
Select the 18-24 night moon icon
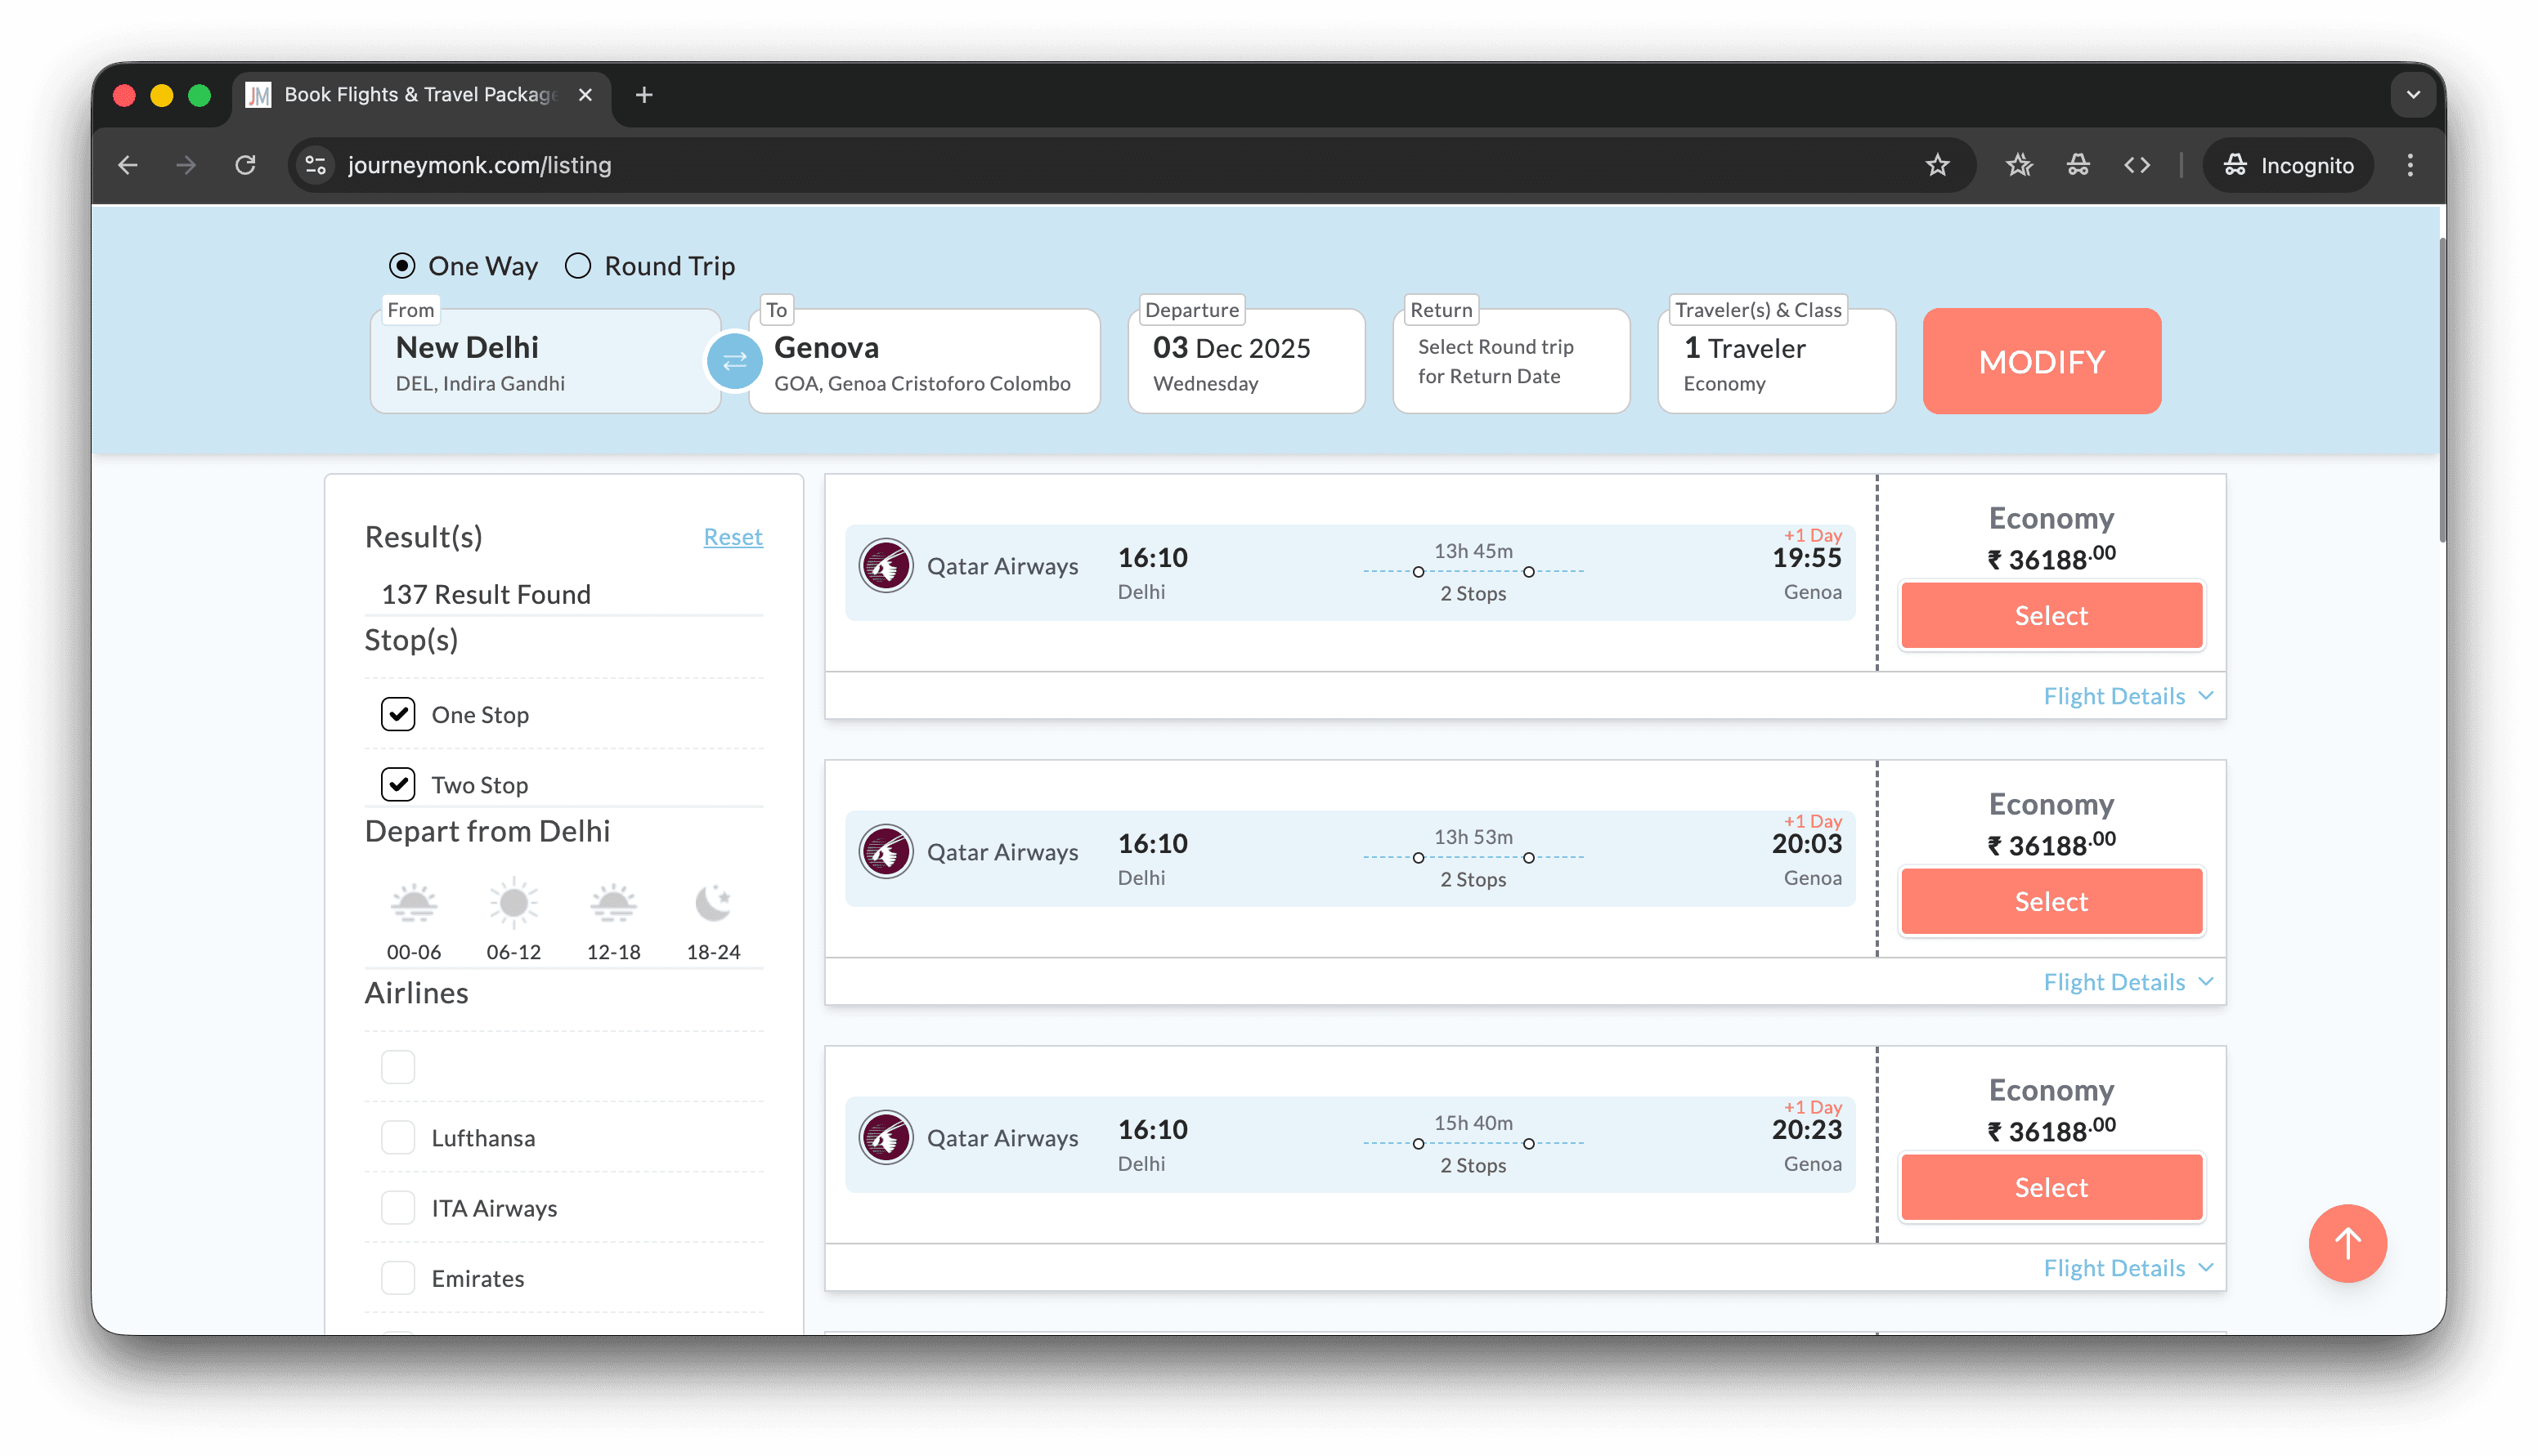712,904
